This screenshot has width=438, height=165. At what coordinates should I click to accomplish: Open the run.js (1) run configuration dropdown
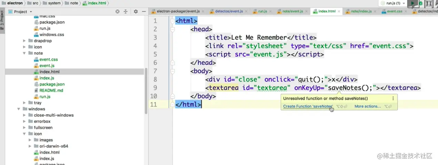(x=392, y=3)
